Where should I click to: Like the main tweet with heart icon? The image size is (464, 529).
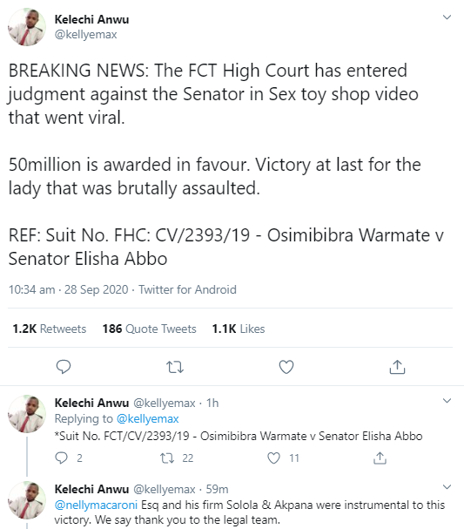(286, 367)
